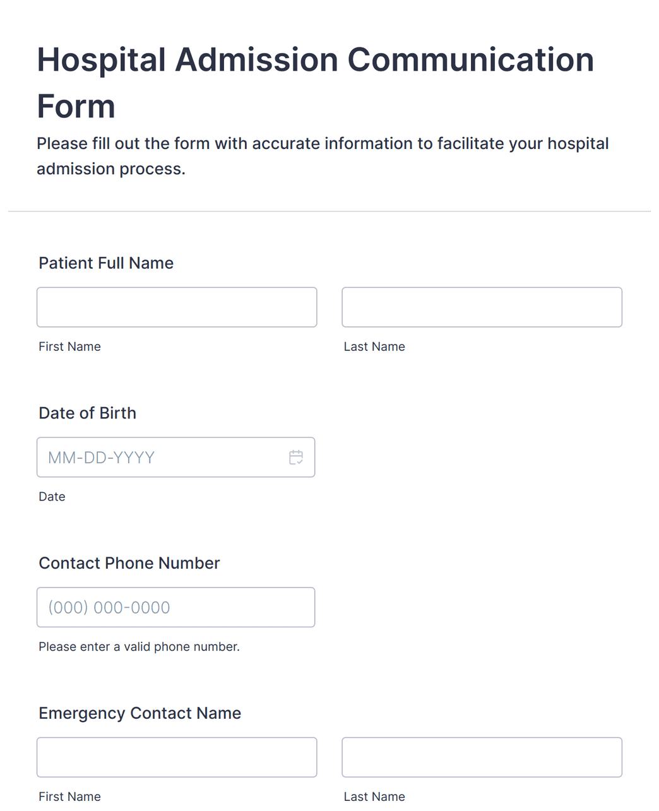This screenshot has width=659, height=811.
Task: Focus the MM-DD-YYYY date input field
Action: pyautogui.click(x=175, y=458)
